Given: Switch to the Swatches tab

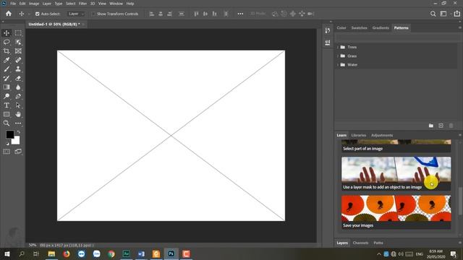Looking at the screenshot, I should pyautogui.click(x=359, y=27).
